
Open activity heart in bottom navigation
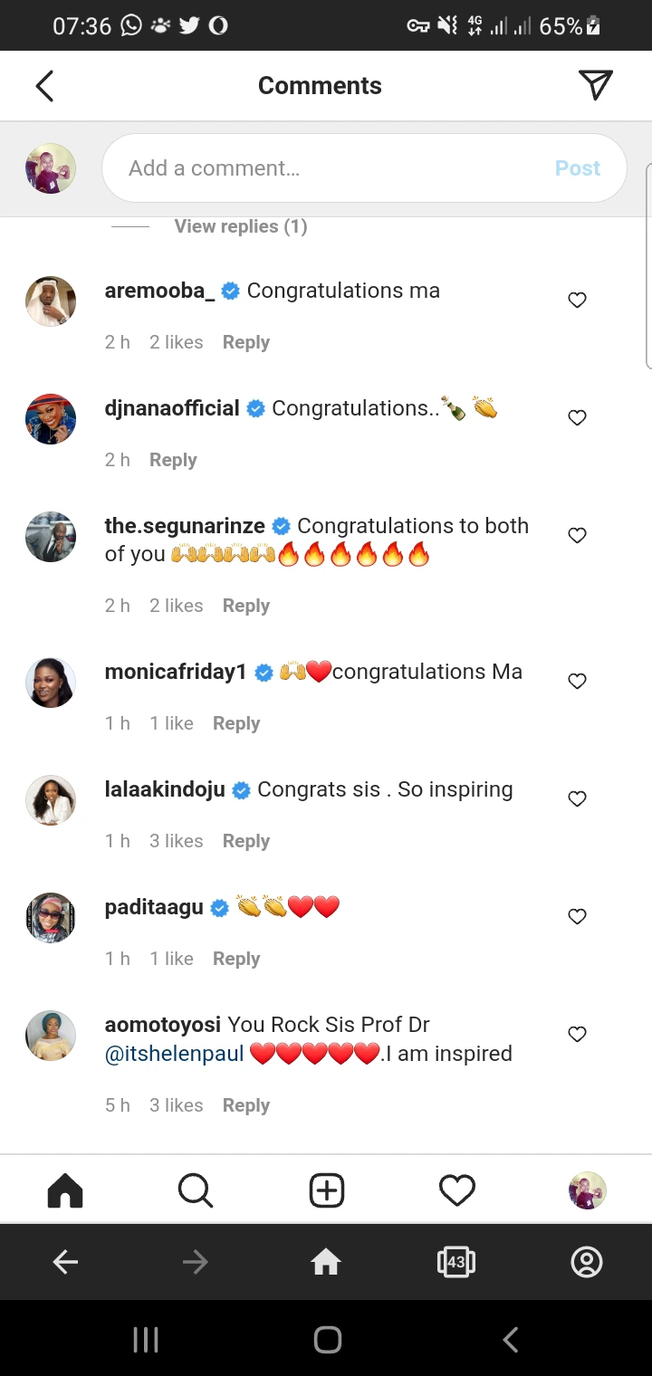(456, 1190)
